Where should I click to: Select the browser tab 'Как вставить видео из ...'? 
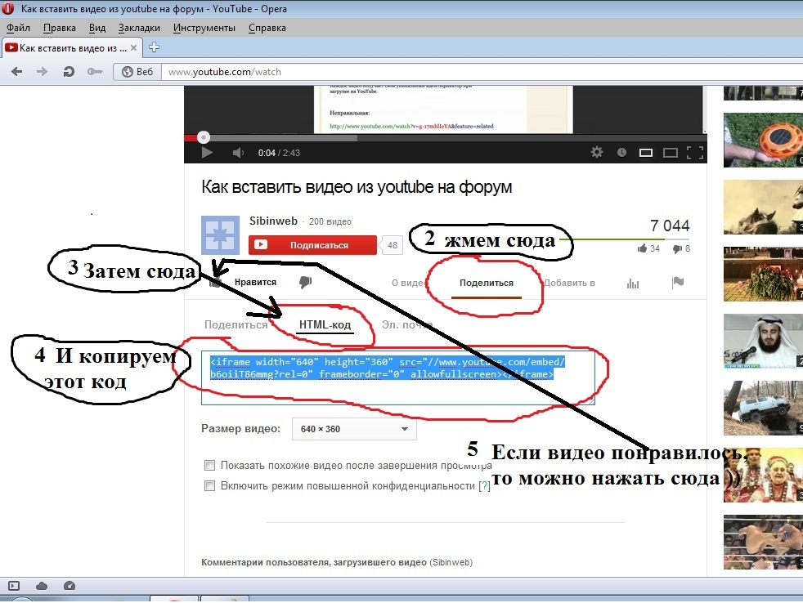click(71, 48)
